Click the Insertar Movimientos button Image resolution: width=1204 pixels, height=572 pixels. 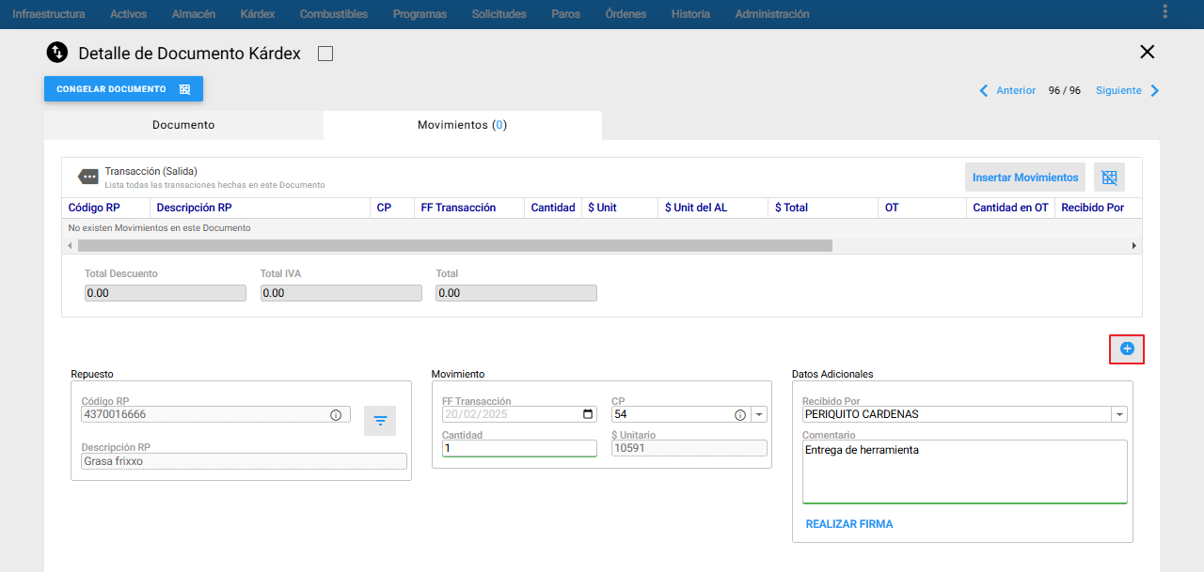pyautogui.click(x=1025, y=178)
